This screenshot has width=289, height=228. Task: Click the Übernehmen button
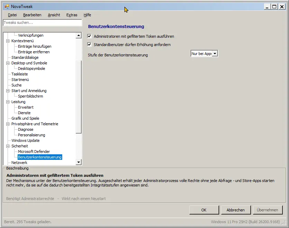click(x=268, y=210)
